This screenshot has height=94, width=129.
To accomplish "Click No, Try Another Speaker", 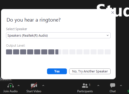I will pos(90,71).
